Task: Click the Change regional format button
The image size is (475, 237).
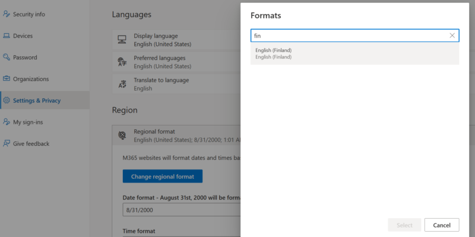Action: point(163,176)
